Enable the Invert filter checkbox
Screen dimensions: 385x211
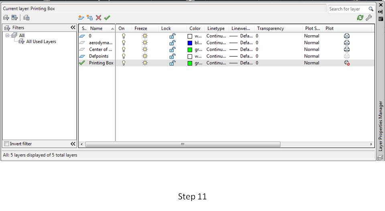(x=7, y=144)
